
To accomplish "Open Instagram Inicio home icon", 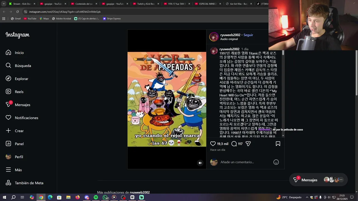I will 8,52.
